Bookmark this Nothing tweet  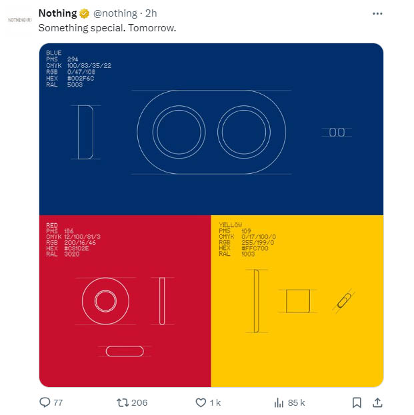tap(357, 402)
